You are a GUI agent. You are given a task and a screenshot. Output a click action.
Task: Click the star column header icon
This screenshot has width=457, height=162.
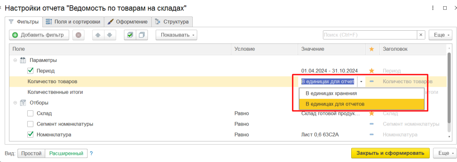[371, 49]
